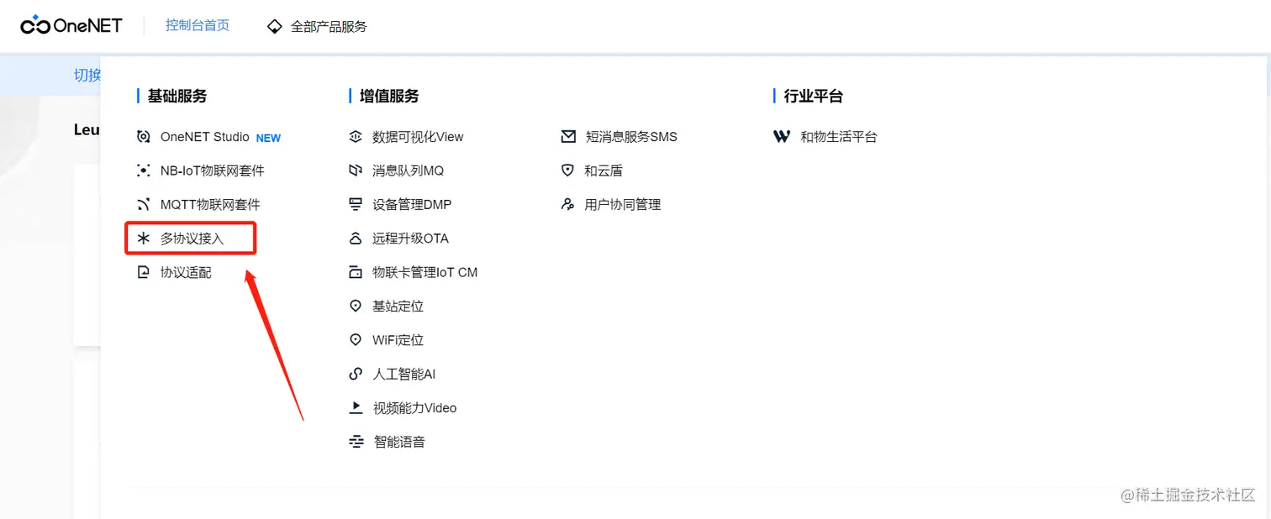Click the 短消息服务SMS envelope icon
The height and width of the screenshot is (519, 1271).
pos(568,137)
